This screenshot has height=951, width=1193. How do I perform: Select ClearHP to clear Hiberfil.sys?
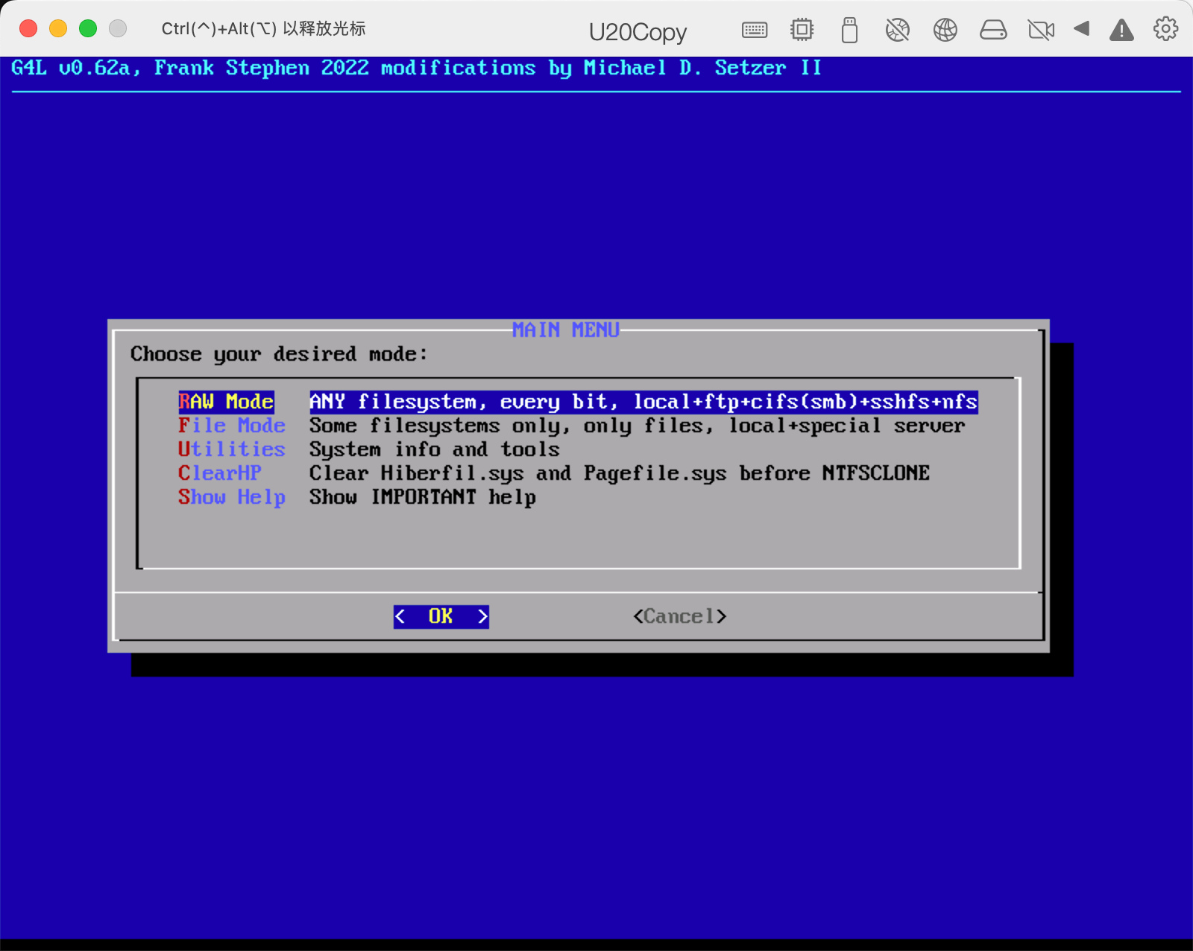click(x=220, y=473)
